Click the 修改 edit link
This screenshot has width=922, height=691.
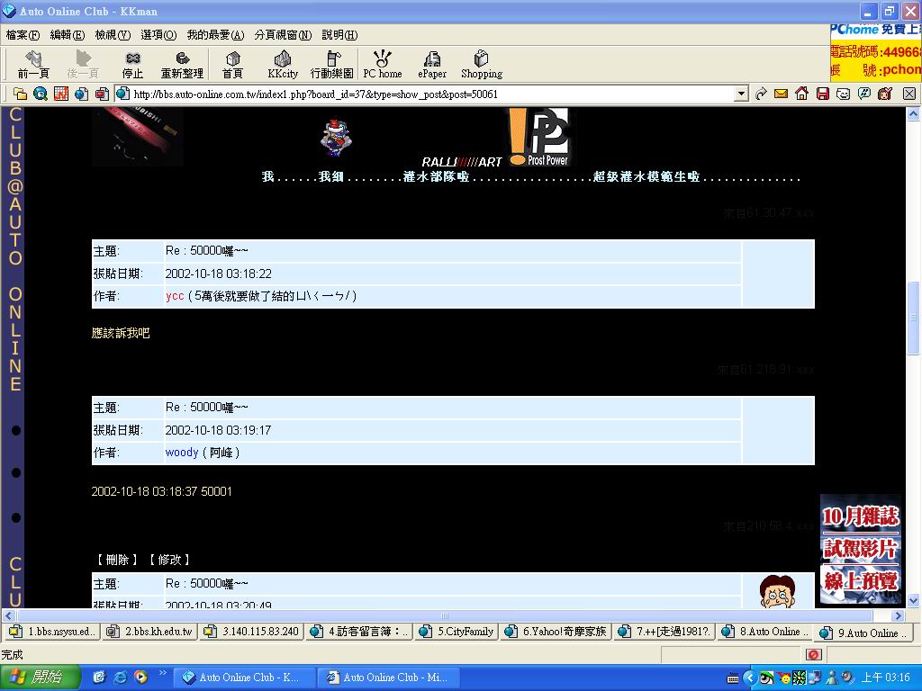click(169, 560)
